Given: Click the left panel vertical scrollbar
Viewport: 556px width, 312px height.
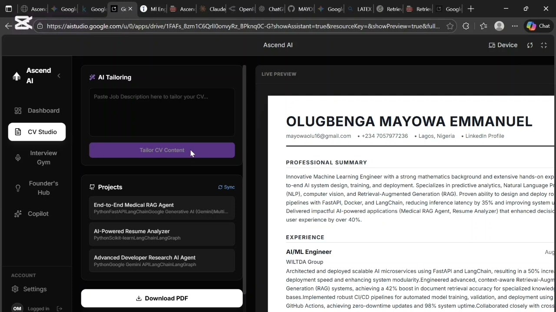Looking at the screenshot, I should tap(245, 180).
